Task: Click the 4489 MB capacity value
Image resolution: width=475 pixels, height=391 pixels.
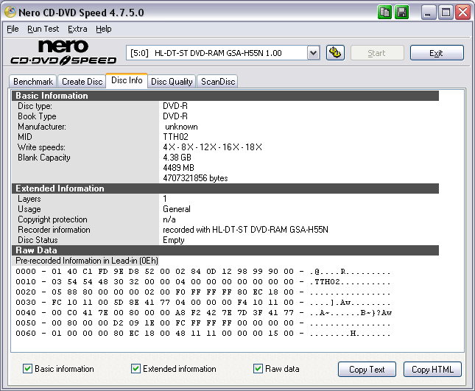Action: [178, 168]
